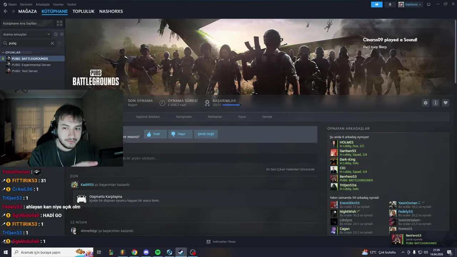
Task: Open Topluluk Merkezi link
Action: (x=147, y=117)
